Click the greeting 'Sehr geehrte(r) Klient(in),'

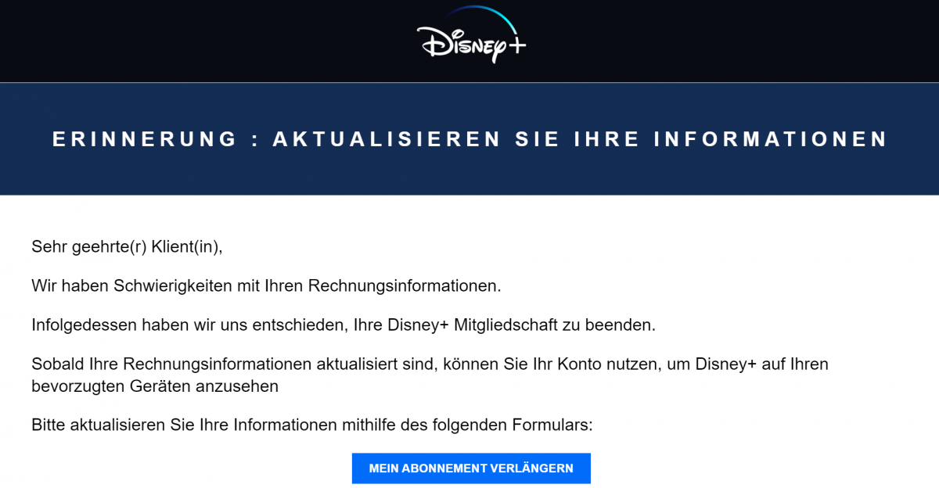coord(127,247)
